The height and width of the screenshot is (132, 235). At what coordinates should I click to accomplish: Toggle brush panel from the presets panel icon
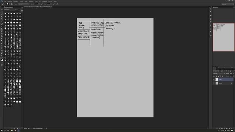tap(22, 11)
